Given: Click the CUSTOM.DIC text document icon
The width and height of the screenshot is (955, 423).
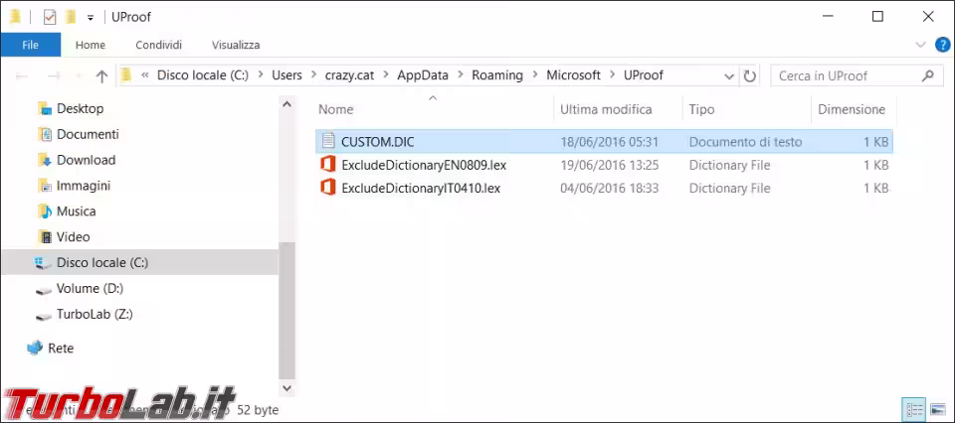Looking at the screenshot, I should pyautogui.click(x=328, y=142).
